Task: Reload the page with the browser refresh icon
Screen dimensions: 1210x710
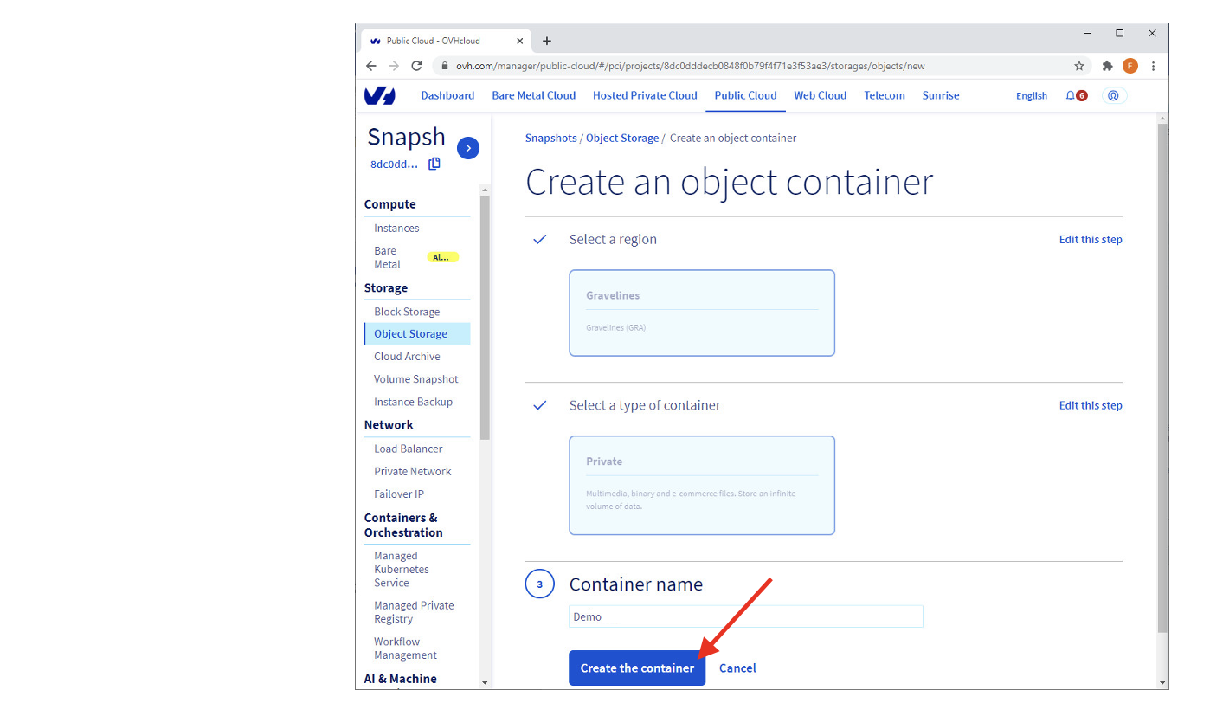Action: (416, 66)
